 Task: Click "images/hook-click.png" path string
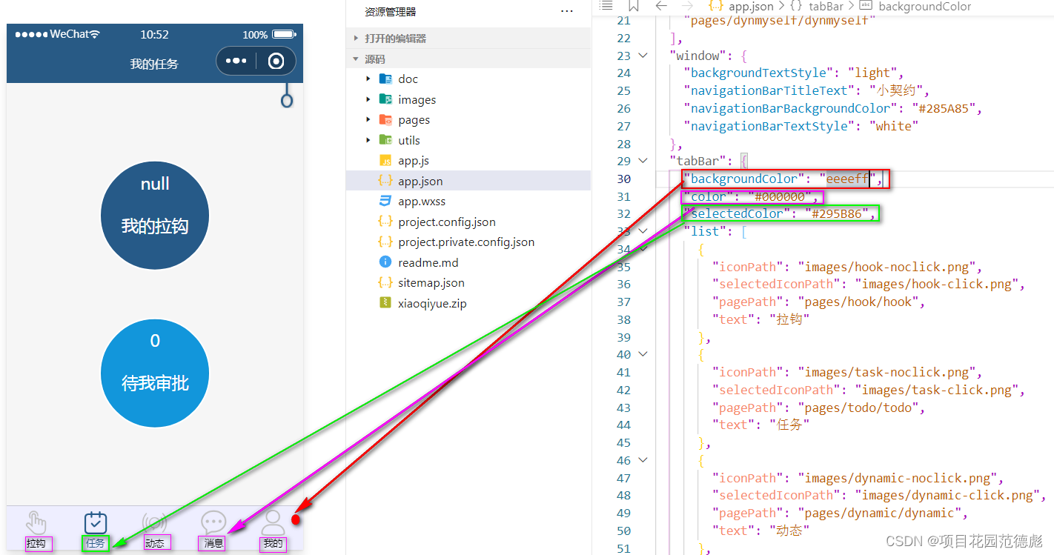(x=936, y=284)
